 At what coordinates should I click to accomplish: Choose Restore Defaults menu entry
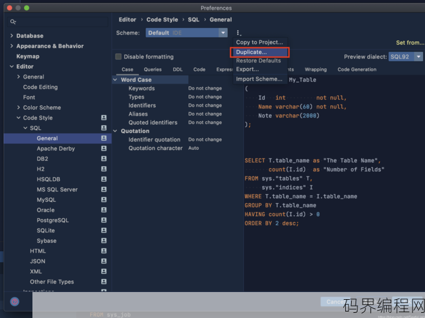point(260,61)
